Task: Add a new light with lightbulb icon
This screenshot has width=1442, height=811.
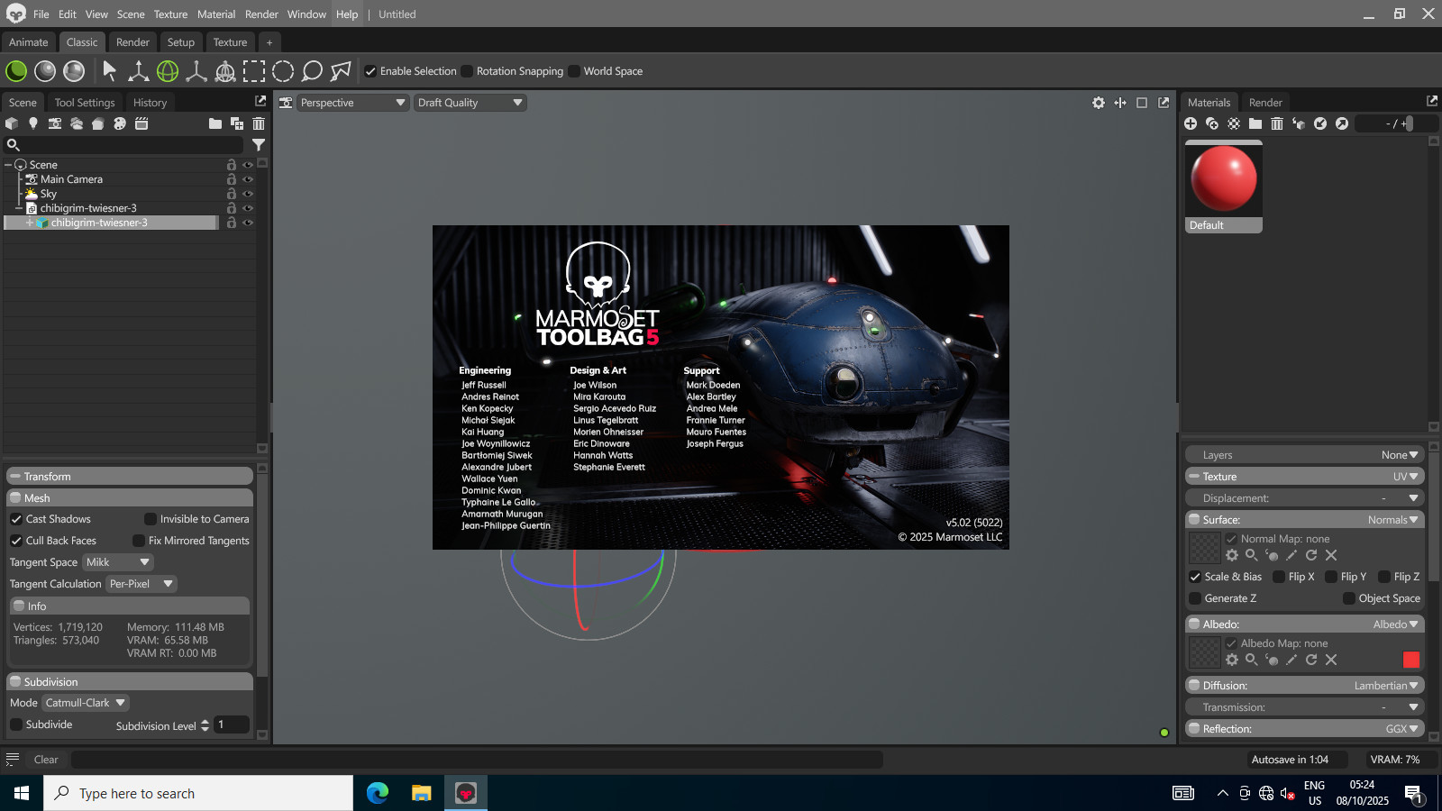Action: tap(33, 123)
